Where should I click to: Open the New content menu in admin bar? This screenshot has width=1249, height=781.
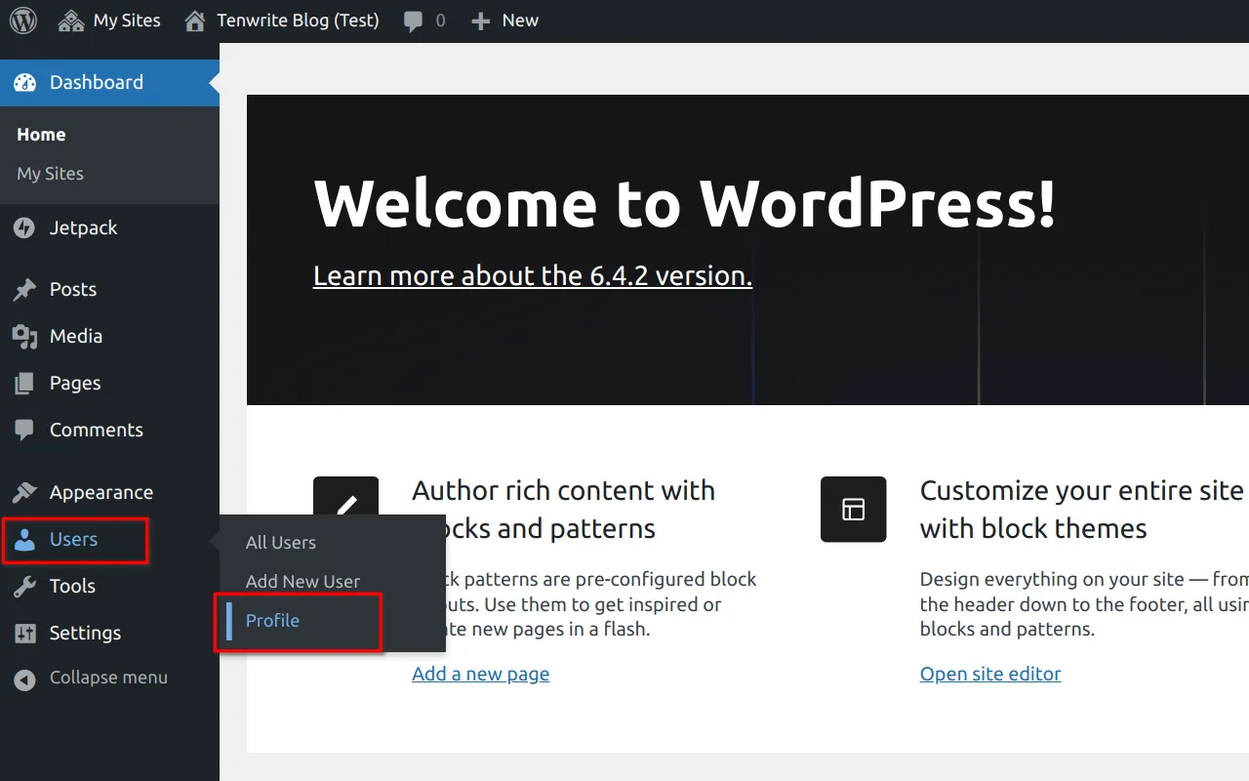pos(504,21)
